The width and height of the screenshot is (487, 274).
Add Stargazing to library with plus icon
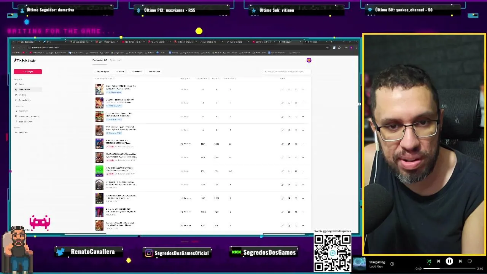click(392, 264)
